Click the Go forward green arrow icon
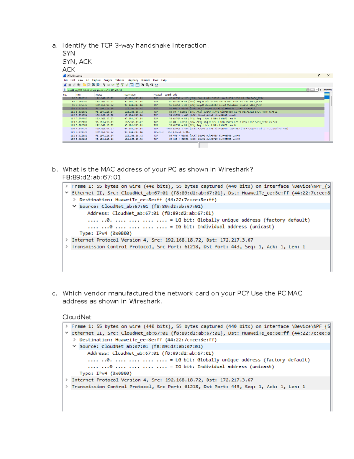 point(113,85)
